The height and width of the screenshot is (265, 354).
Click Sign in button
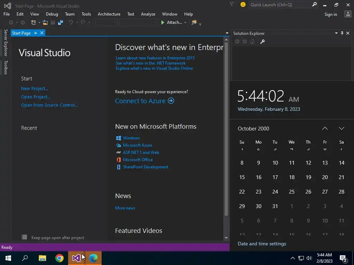pyautogui.click(x=330, y=14)
